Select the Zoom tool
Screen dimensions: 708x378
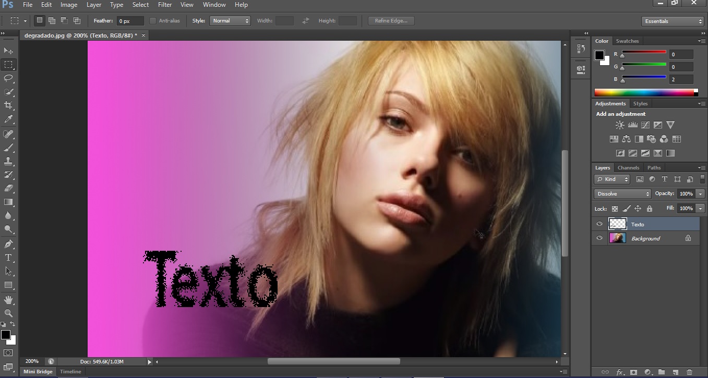coord(8,313)
